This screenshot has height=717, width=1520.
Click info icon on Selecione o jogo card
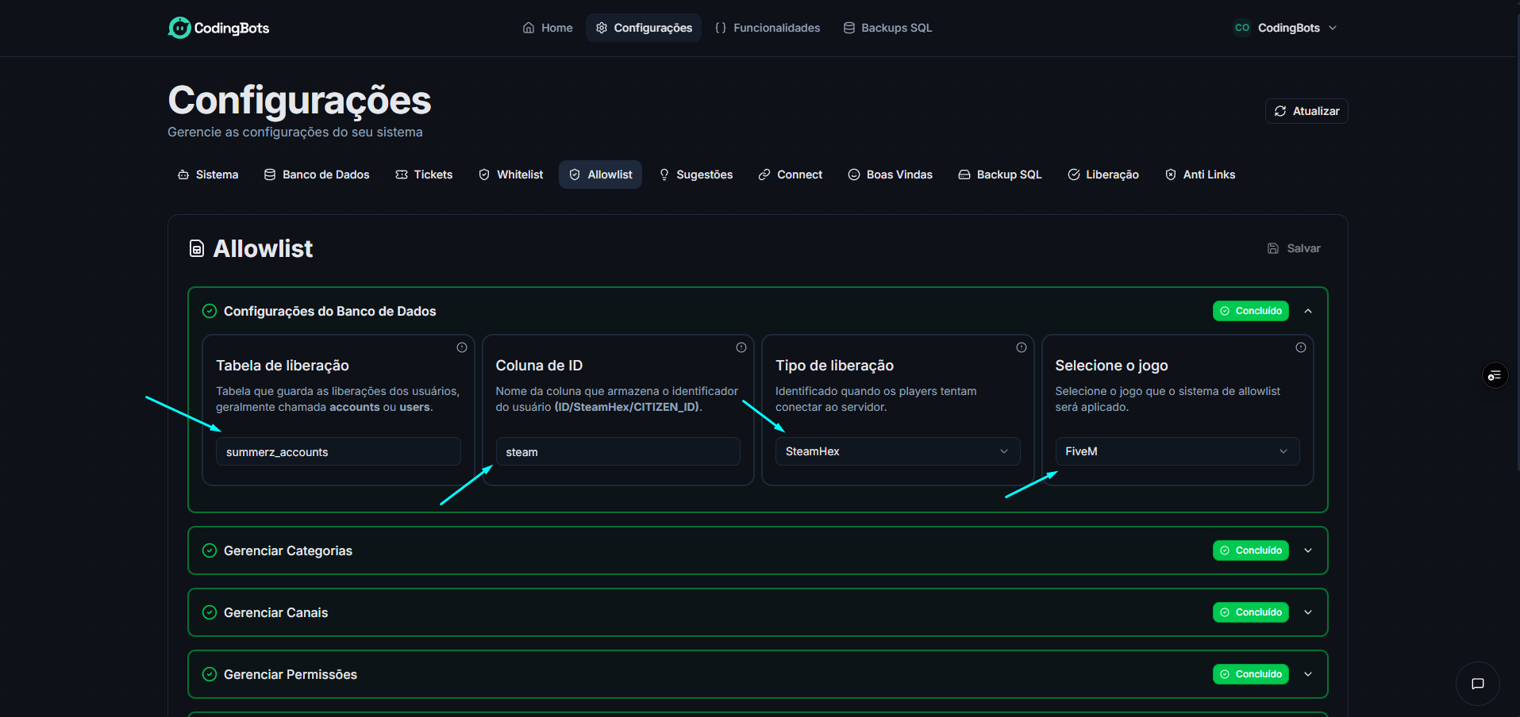coord(1301,347)
